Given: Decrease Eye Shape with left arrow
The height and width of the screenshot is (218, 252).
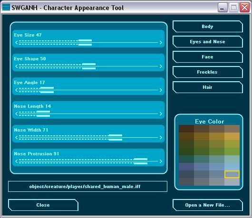Looking at the screenshot, I should click(16, 66).
